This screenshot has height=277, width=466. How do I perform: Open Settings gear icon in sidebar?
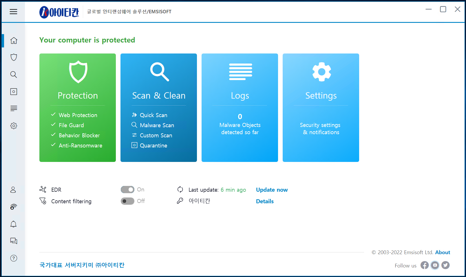pyautogui.click(x=14, y=126)
